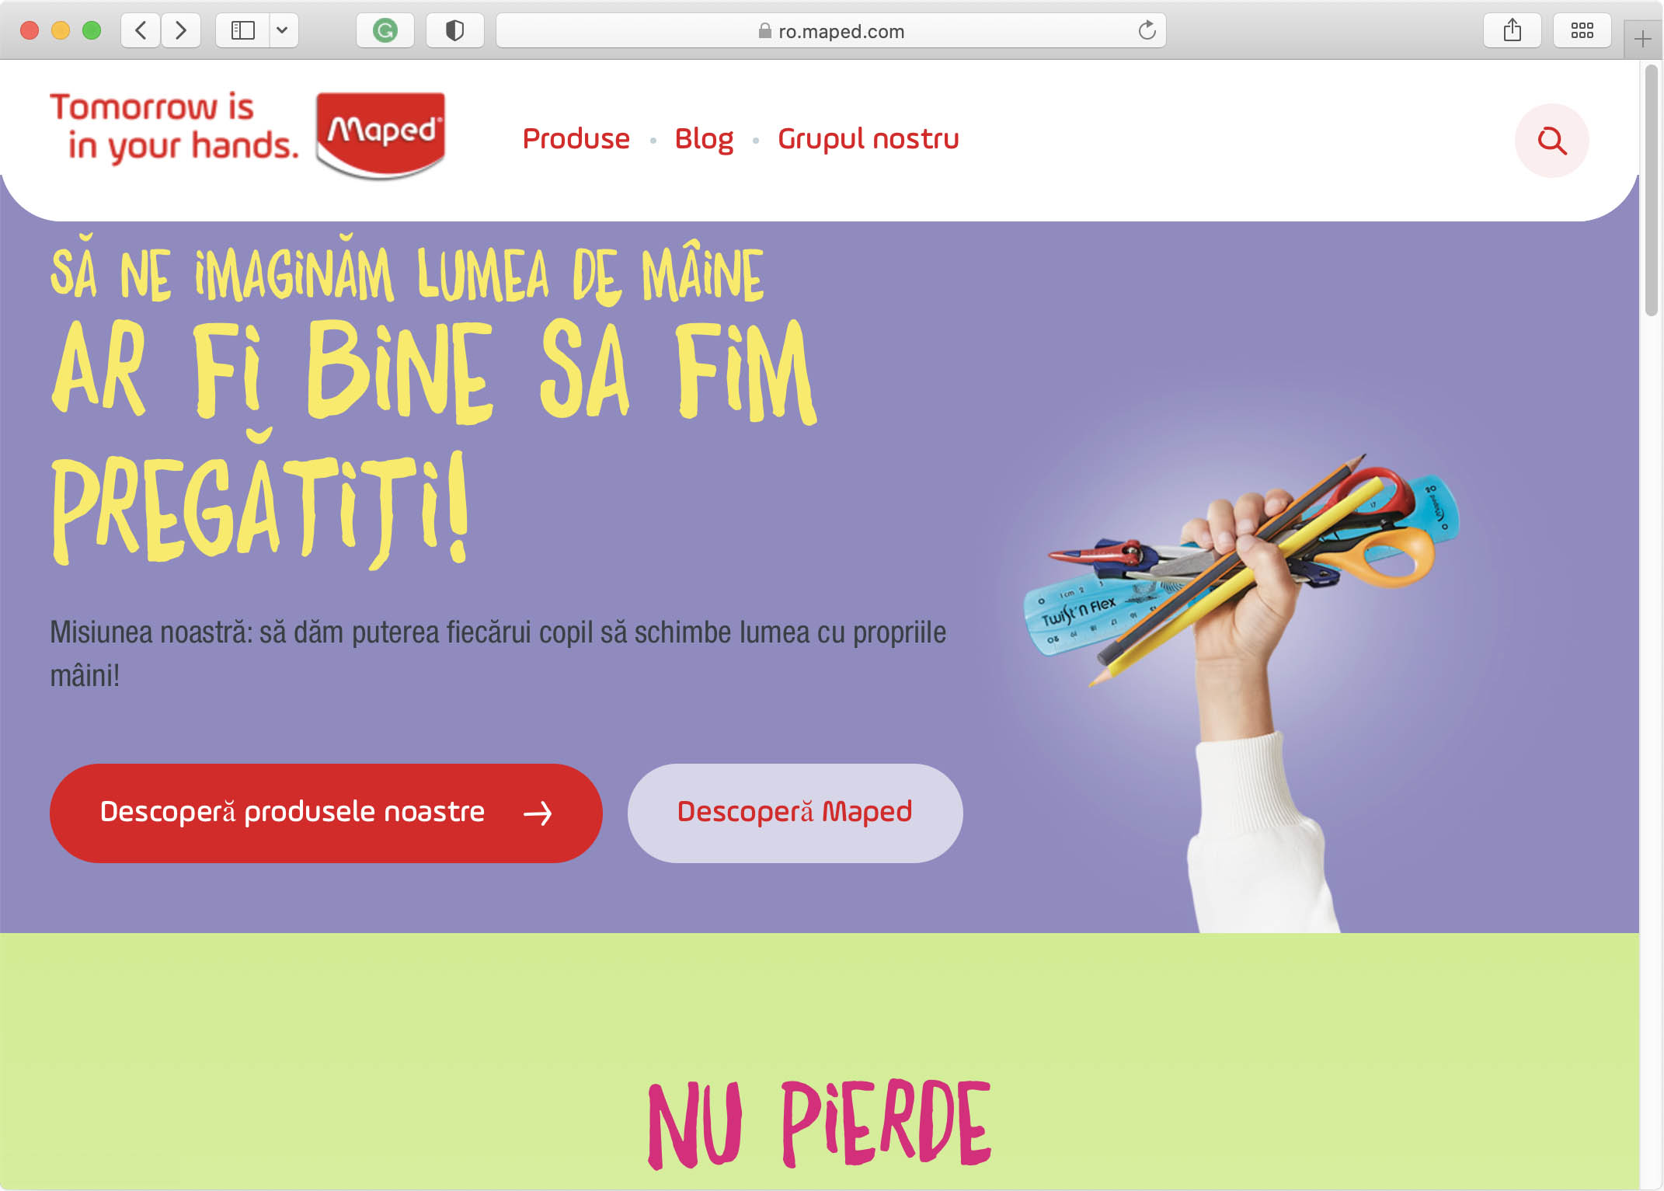Click Descoperă produsele noastre button
1664x1191 pixels.
[326, 813]
